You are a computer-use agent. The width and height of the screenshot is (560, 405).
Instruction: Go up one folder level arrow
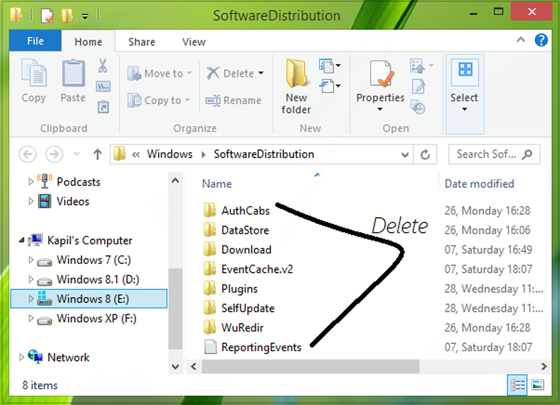(x=97, y=154)
